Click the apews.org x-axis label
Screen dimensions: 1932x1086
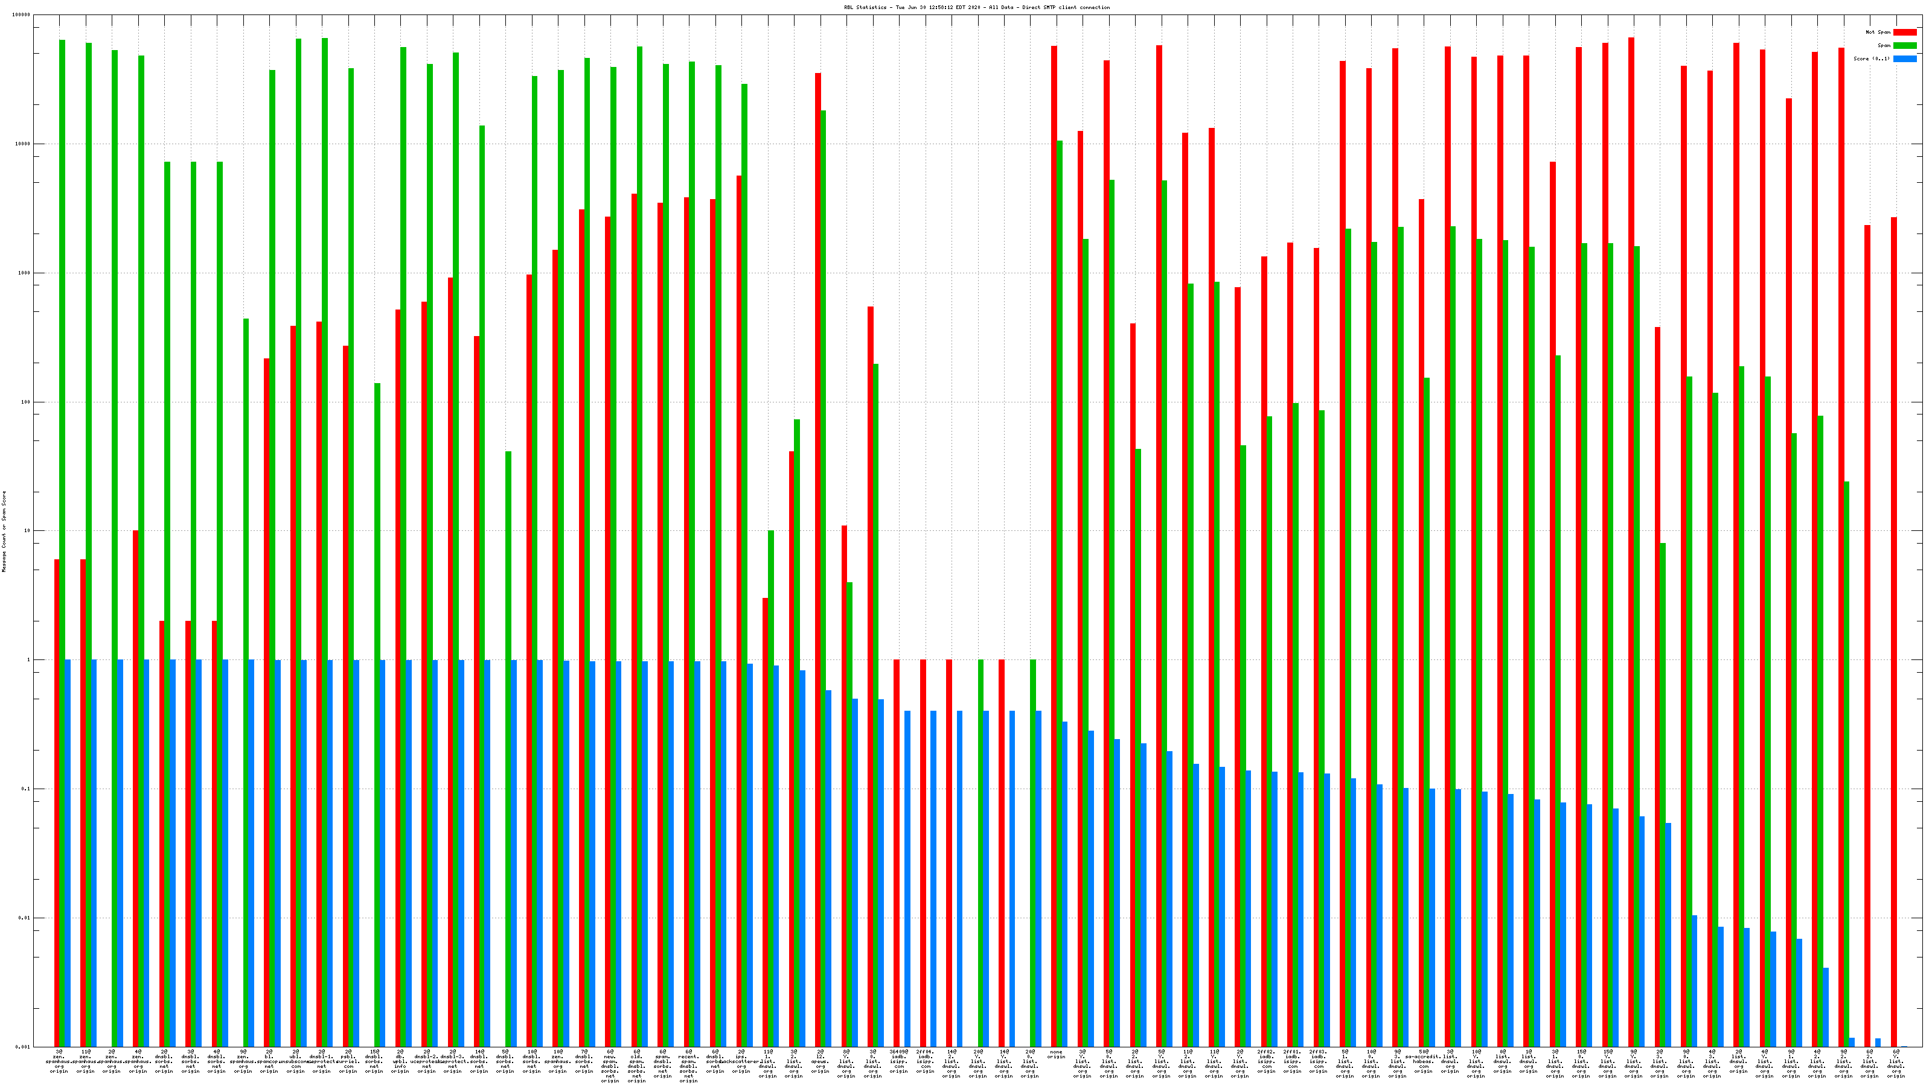(820, 1061)
